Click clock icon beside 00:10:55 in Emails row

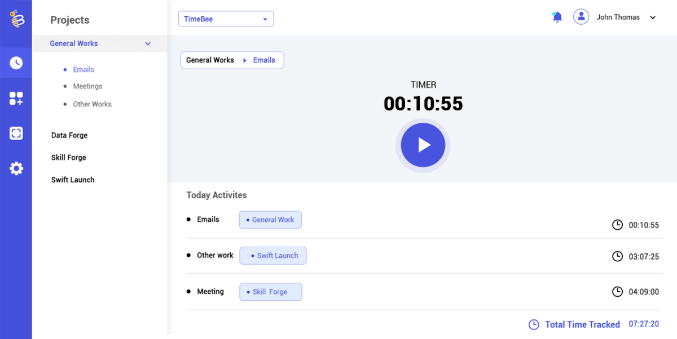(x=618, y=225)
